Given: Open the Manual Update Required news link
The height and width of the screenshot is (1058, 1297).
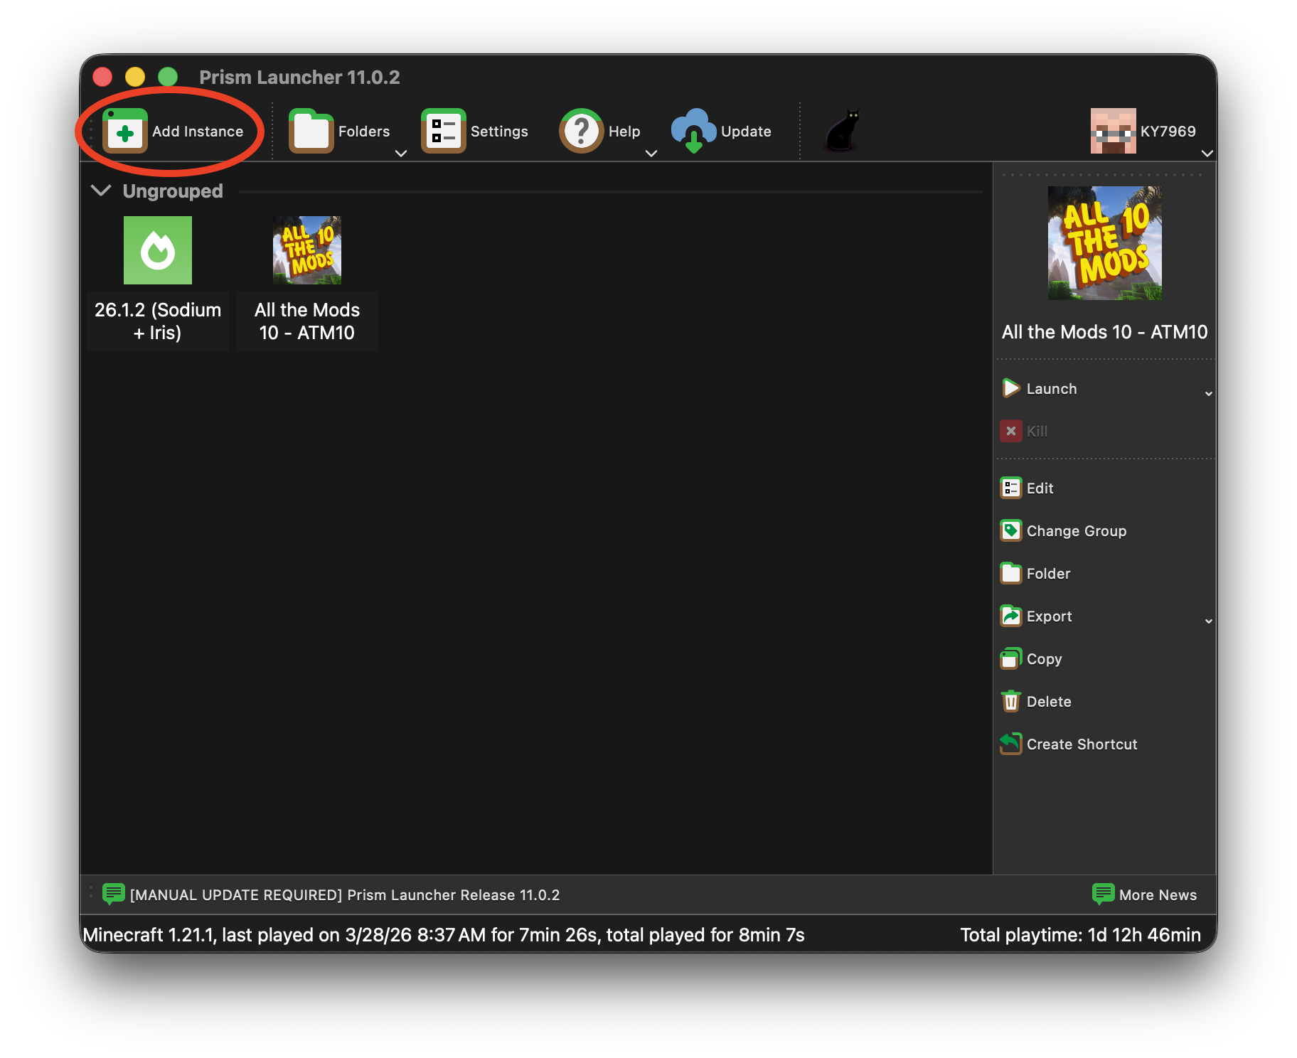Looking at the screenshot, I should coord(345,895).
